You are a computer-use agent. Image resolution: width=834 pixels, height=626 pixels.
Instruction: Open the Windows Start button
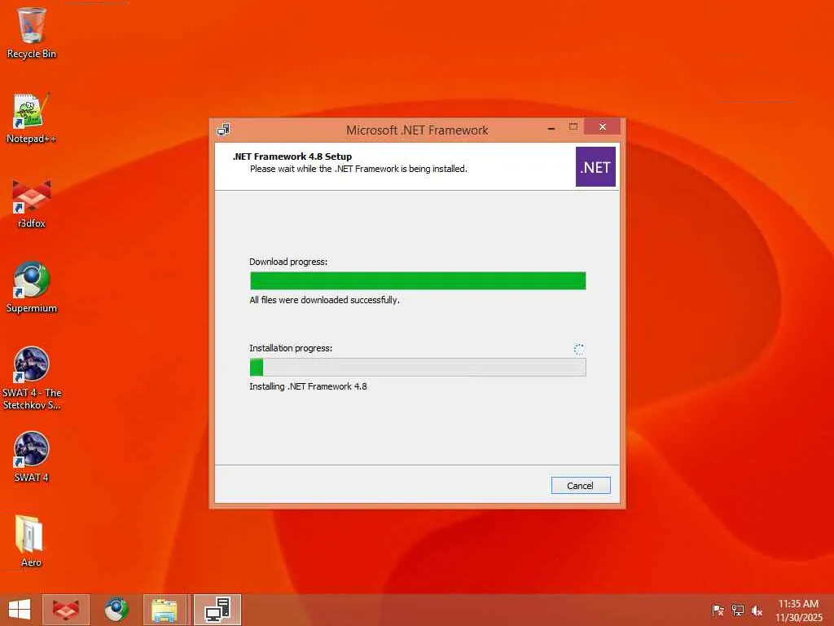click(x=20, y=610)
